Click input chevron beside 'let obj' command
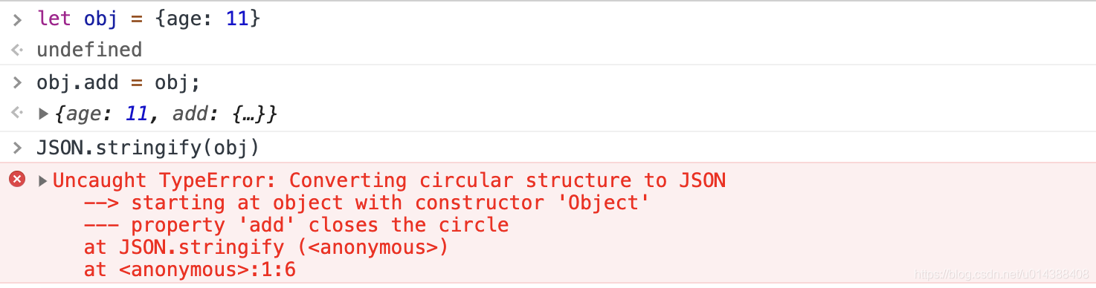The height and width of the screenshot is (288, 1096). click(17, 20)
